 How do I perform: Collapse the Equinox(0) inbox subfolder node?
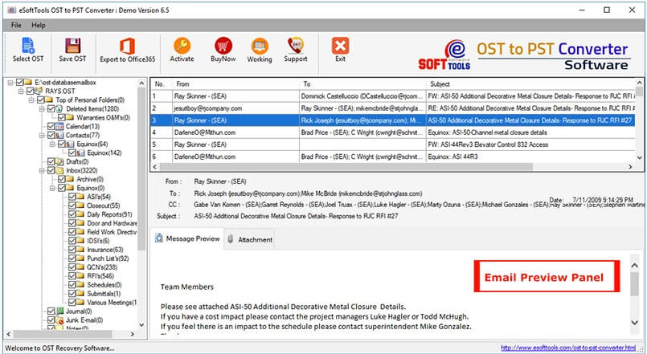[x=52, y=188]
